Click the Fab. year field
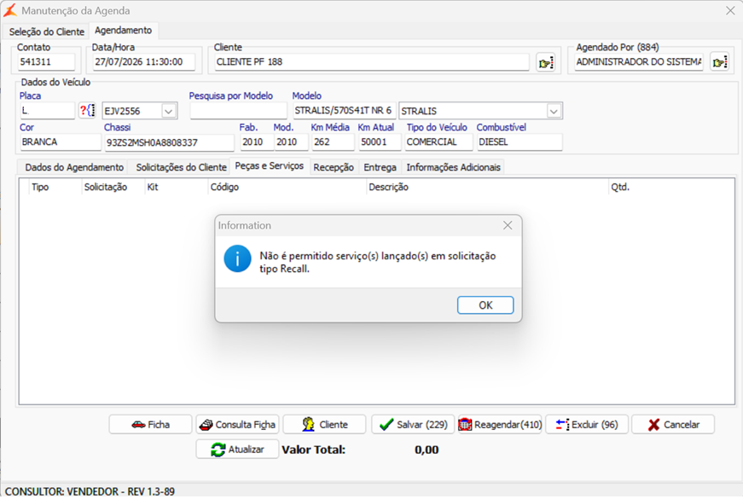Viewport: 743px width, 499px height. (257, 142)
